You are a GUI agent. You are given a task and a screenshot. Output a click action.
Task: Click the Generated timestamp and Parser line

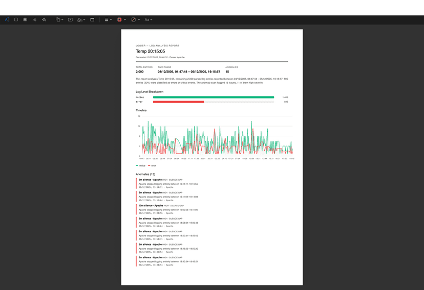[x=160, y=57]
